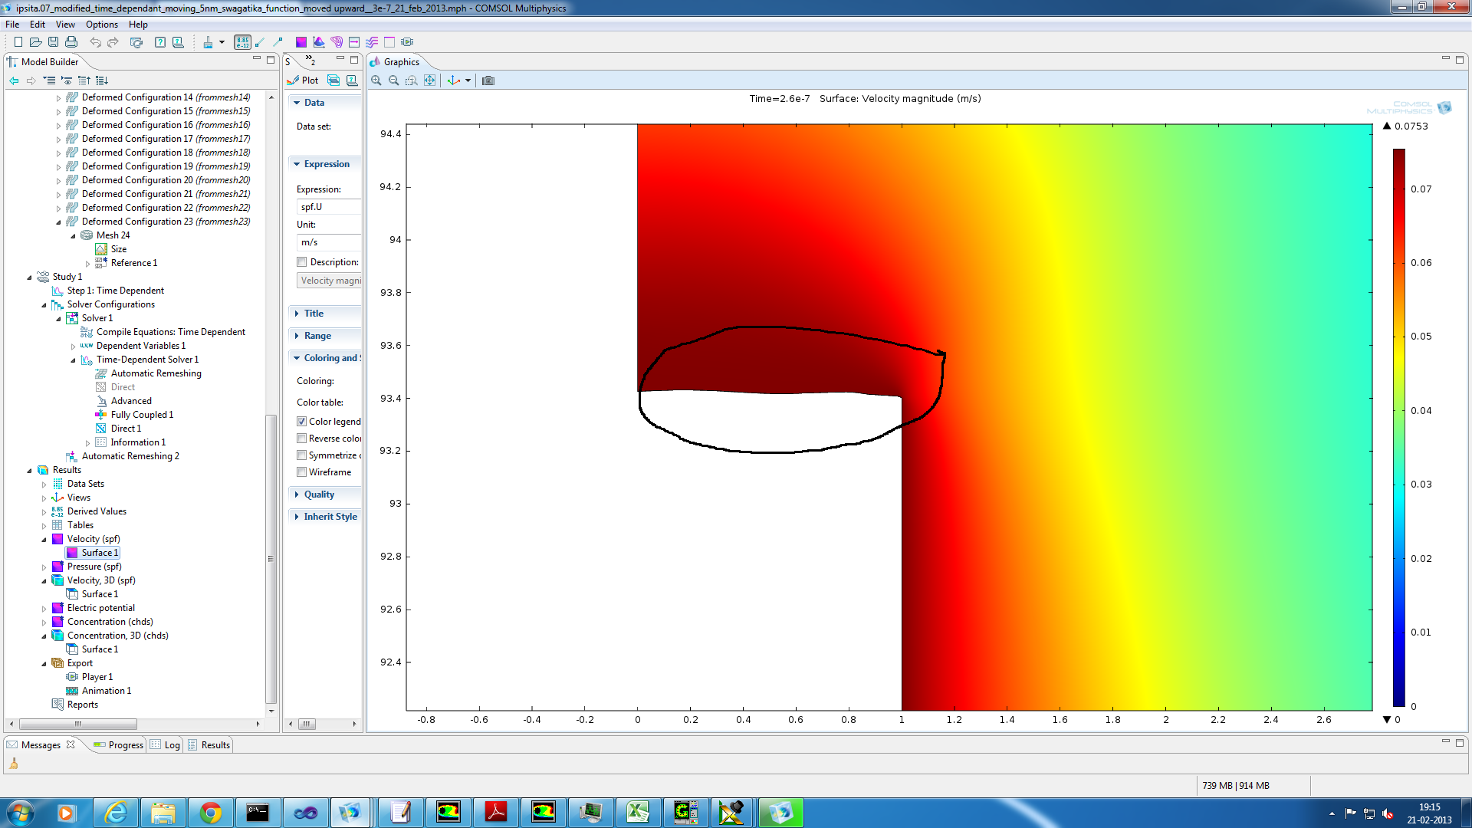Collapse the Study 1 tree node

point(29,278)
